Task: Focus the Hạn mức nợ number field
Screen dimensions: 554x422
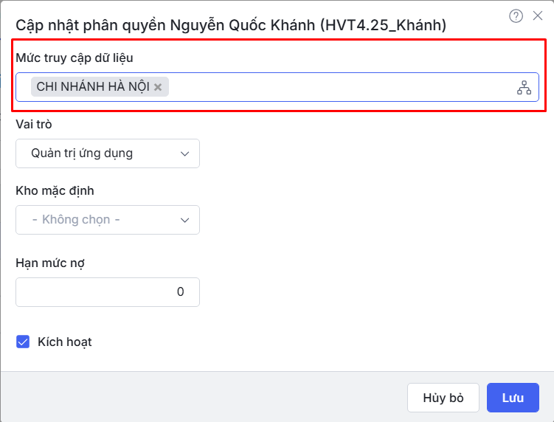Action: click(107, 292)
